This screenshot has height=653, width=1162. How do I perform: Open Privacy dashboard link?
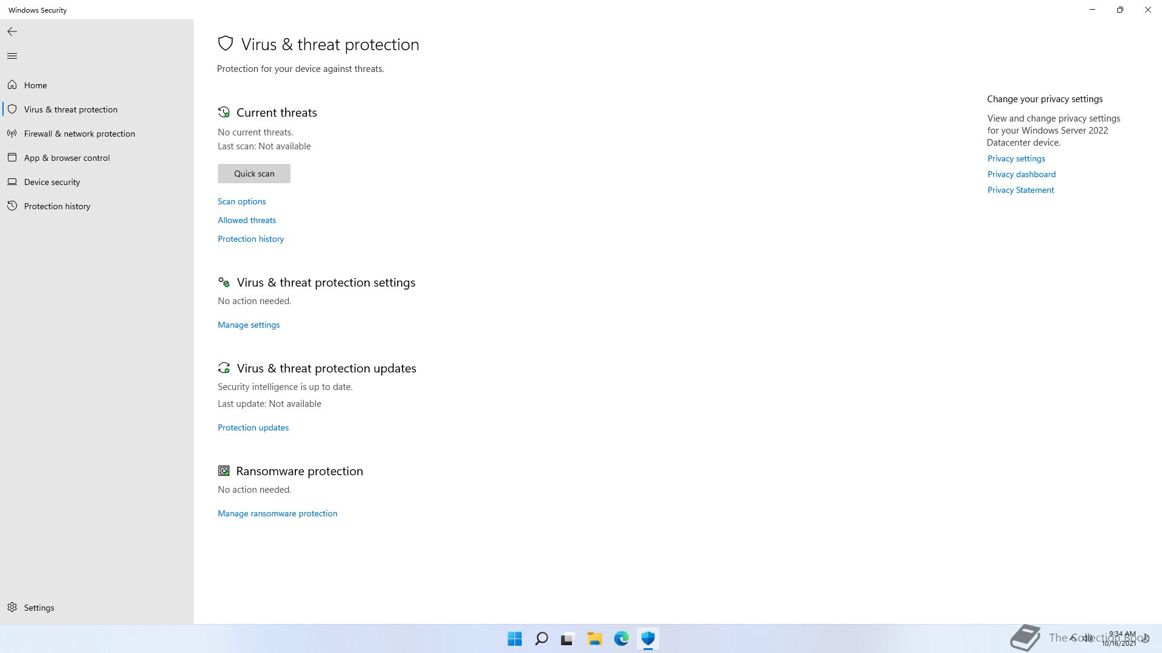pos(1022,174)
